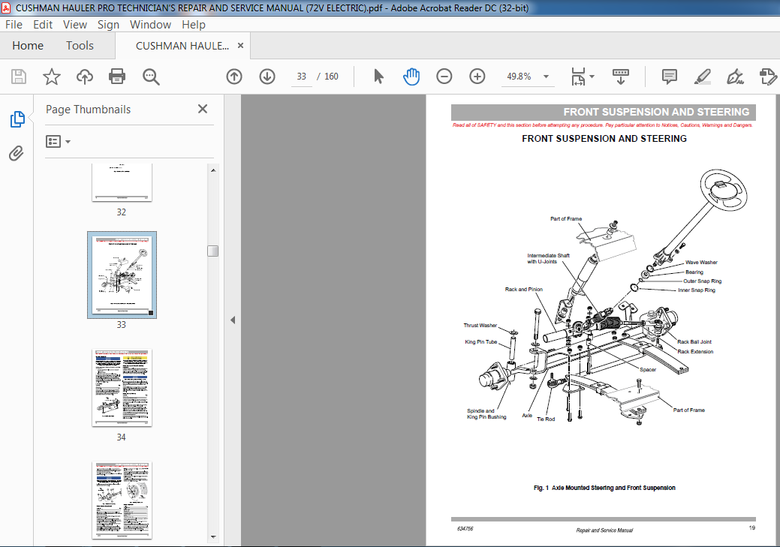Collapse the navigation pane with left arrow

(x=232, y=320)
